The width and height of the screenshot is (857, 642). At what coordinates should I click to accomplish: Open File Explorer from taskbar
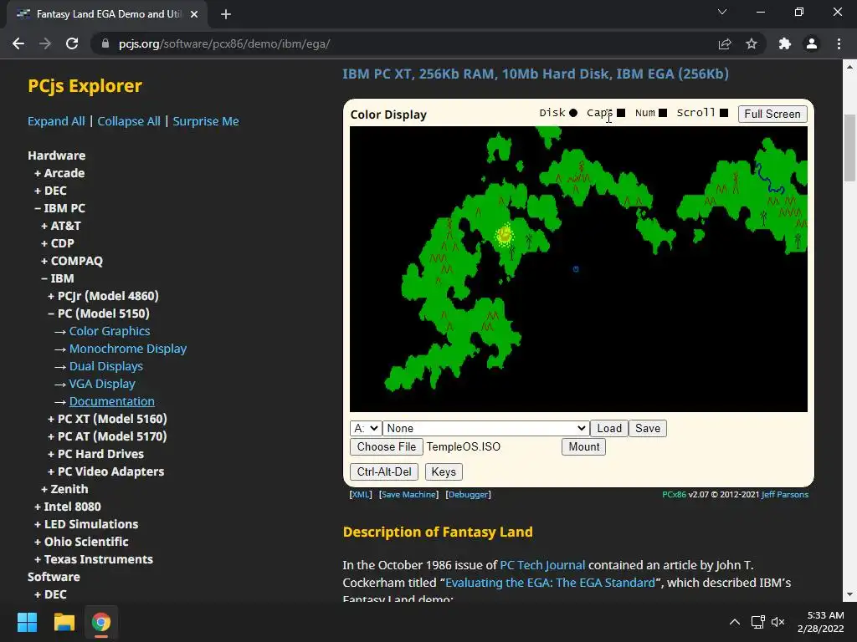[x=64, y=622]
